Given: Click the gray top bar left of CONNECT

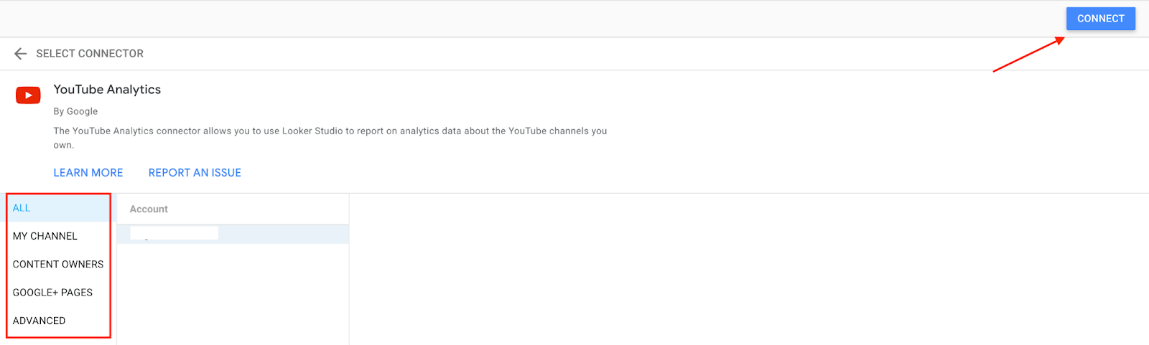Looking at the screenshot, I should pos(531,19).
